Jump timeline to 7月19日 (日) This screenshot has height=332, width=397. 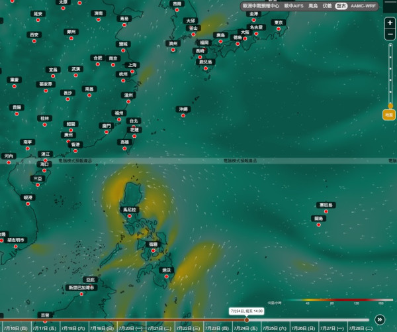click(x=102, y=328)
